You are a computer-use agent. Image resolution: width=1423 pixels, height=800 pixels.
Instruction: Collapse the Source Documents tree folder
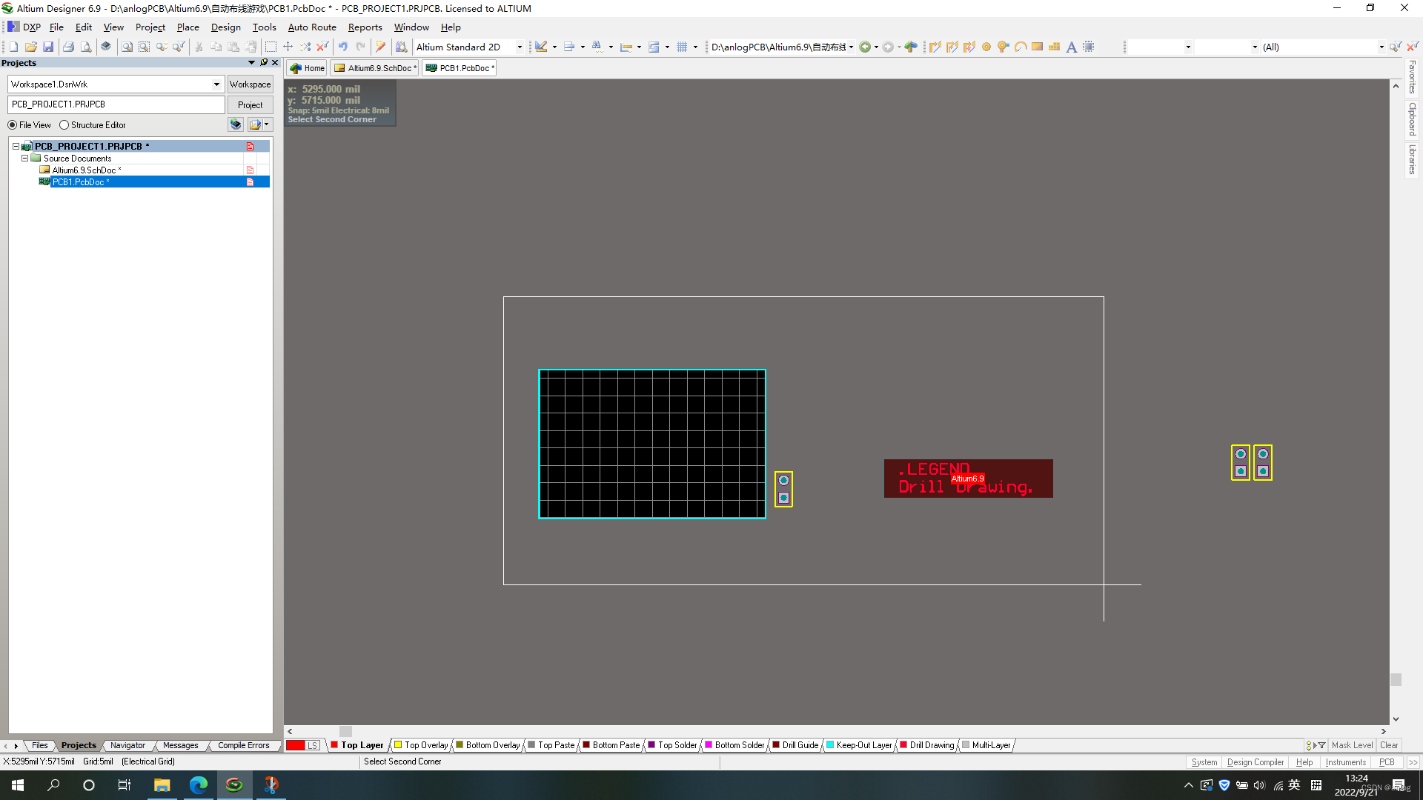[24, 159]
